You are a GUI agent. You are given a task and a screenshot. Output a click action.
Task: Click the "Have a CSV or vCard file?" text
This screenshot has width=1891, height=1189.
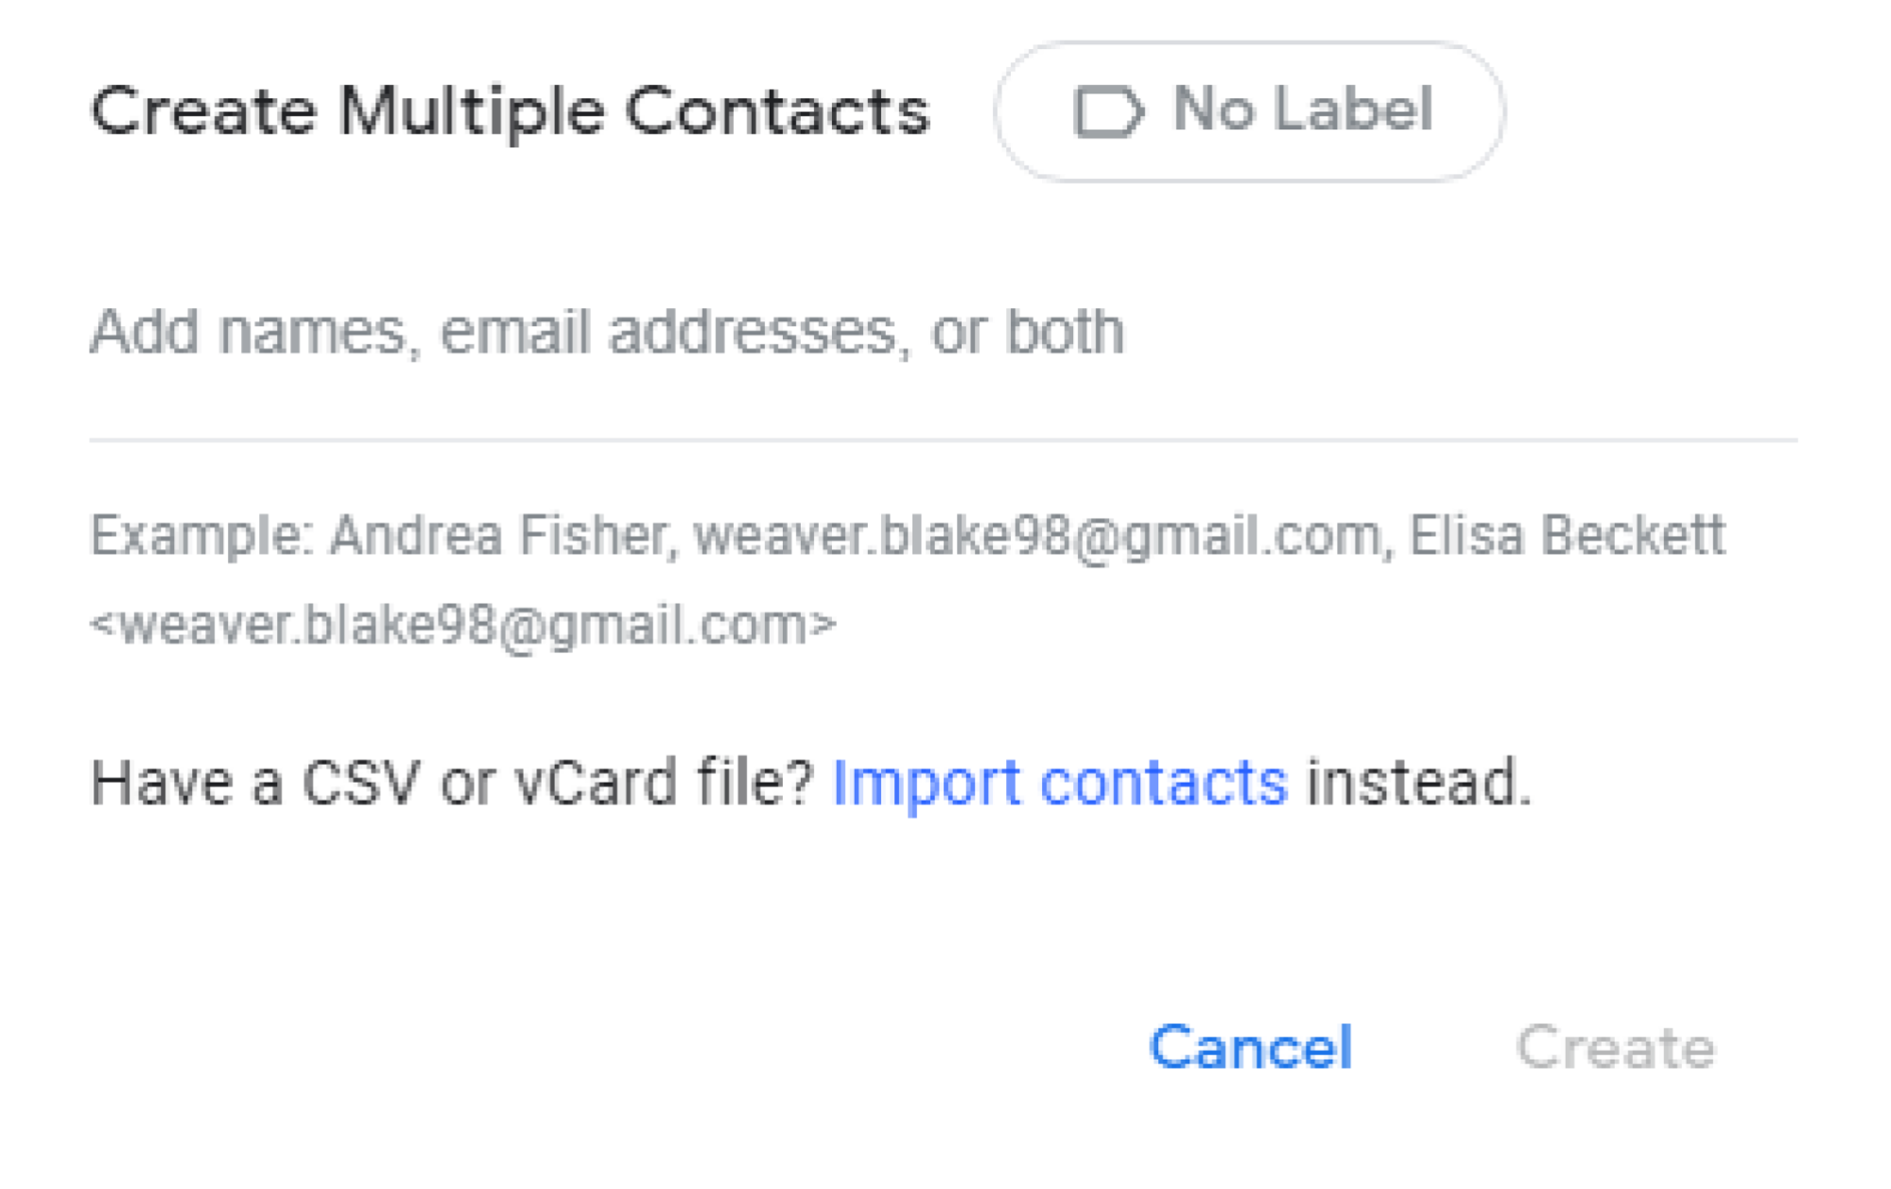452,784
